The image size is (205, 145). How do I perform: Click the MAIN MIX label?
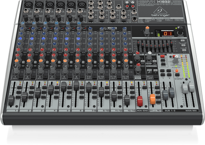(191, 111)
